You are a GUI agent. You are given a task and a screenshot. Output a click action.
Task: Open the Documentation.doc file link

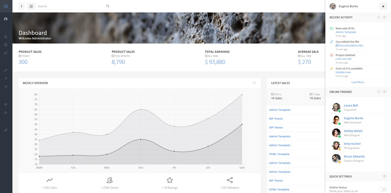(x=351, y=45)
